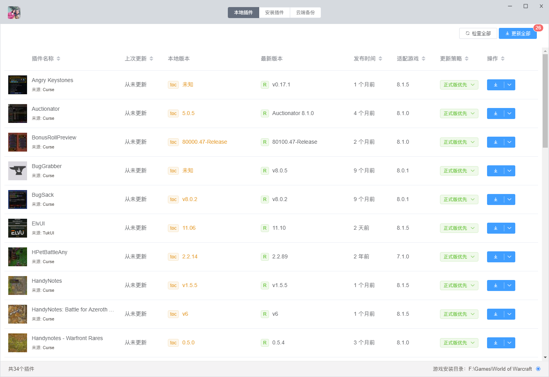
Task: Click the BugSack thumbnail
Action: tap(18, 199)
